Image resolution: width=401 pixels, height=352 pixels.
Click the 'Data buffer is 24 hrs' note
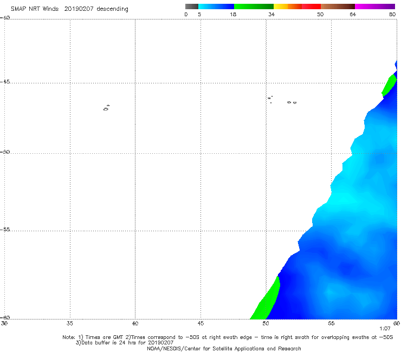tap(125, 343)
